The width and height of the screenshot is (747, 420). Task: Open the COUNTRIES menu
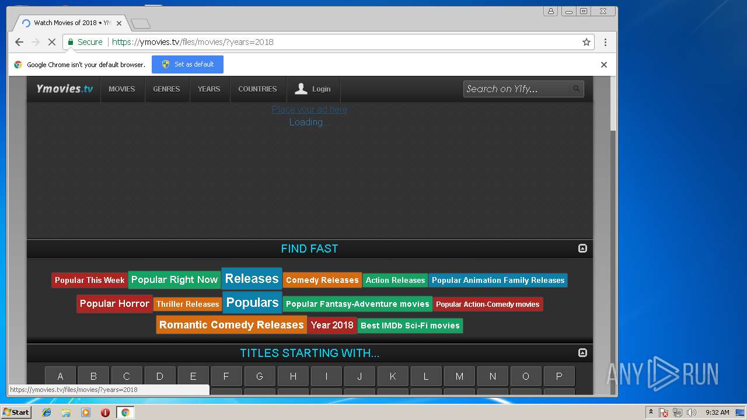point(257,89)
